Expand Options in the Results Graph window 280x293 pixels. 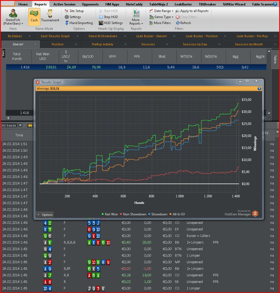(45, 215)
